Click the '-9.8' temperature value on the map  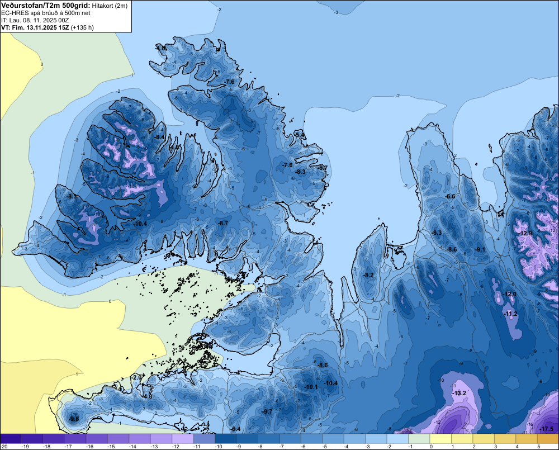[x=73, y=419]
